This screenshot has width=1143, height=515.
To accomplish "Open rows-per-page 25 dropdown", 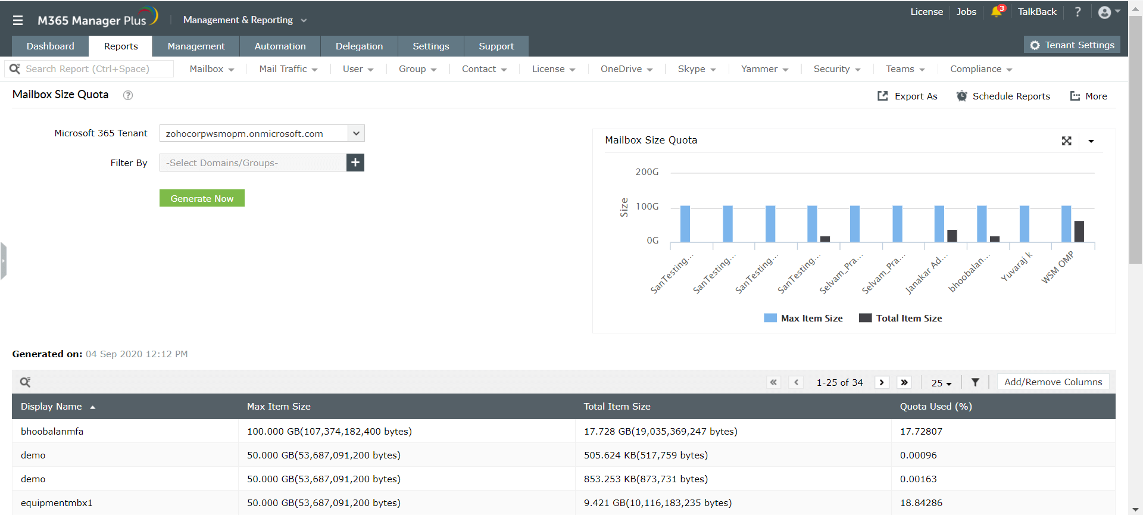I will coord(941,383).
